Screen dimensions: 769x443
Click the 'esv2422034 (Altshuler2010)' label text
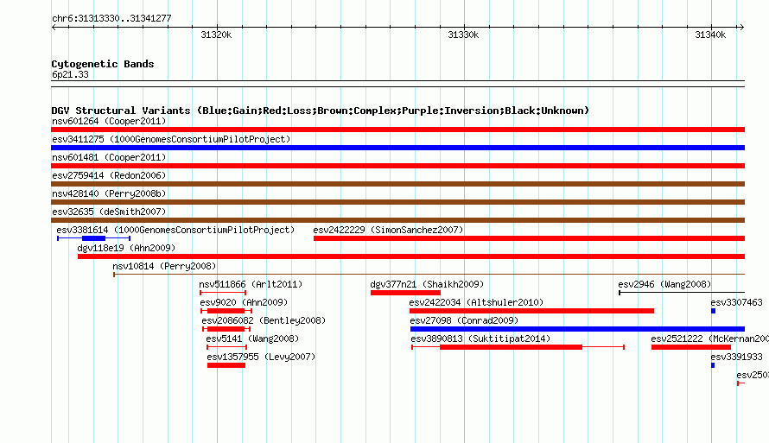pyautogui.click(x=476, y=302)
